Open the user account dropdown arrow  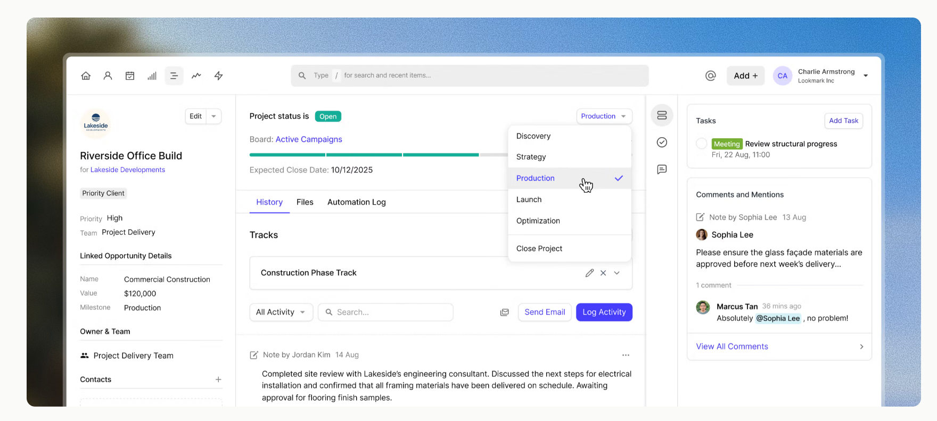coord(866,75)
